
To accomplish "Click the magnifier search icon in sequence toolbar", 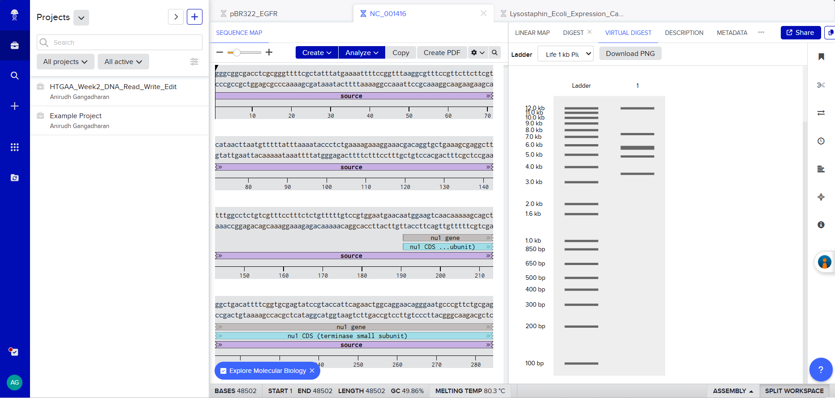I will coord(495,52).
